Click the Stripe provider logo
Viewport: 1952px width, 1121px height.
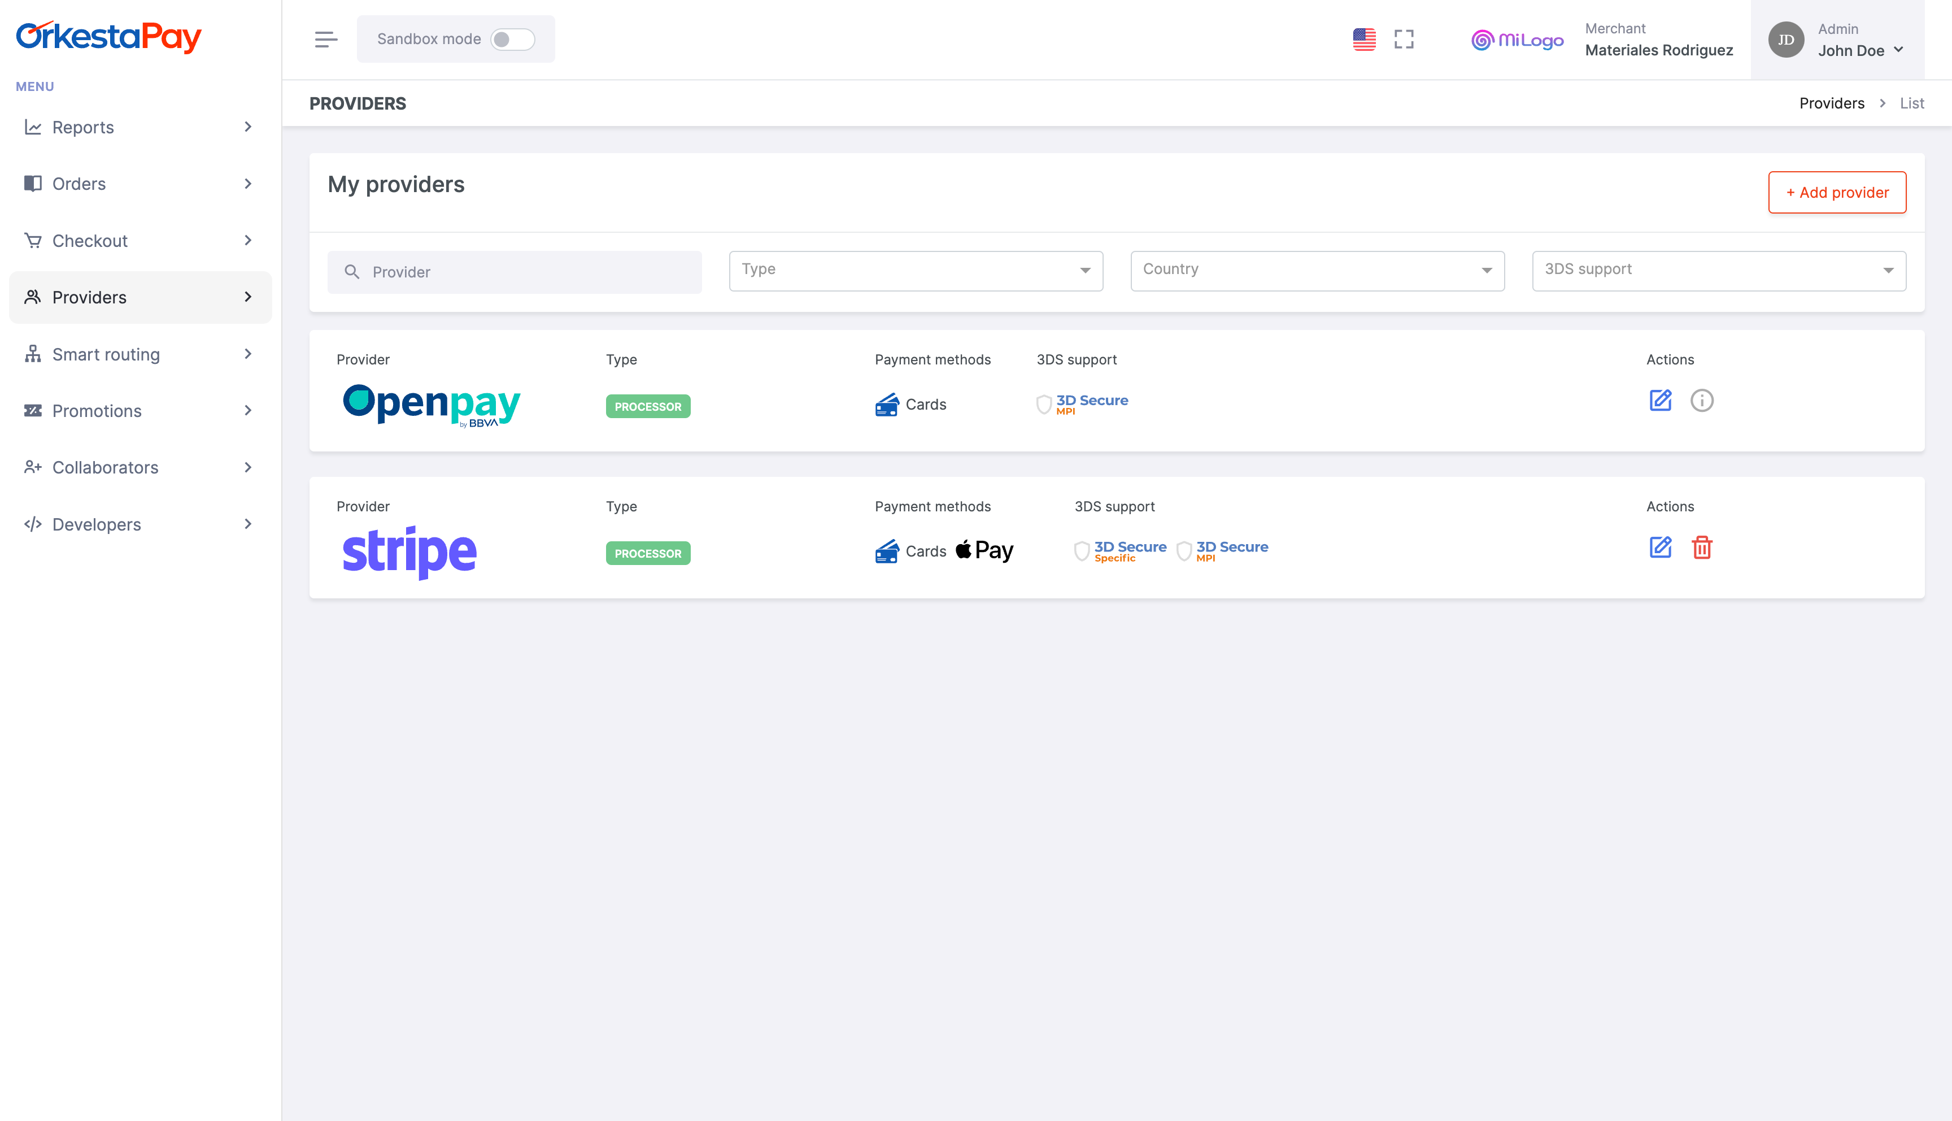409,552
